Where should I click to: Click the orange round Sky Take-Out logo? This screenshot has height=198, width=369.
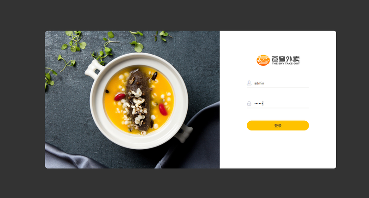263,60
